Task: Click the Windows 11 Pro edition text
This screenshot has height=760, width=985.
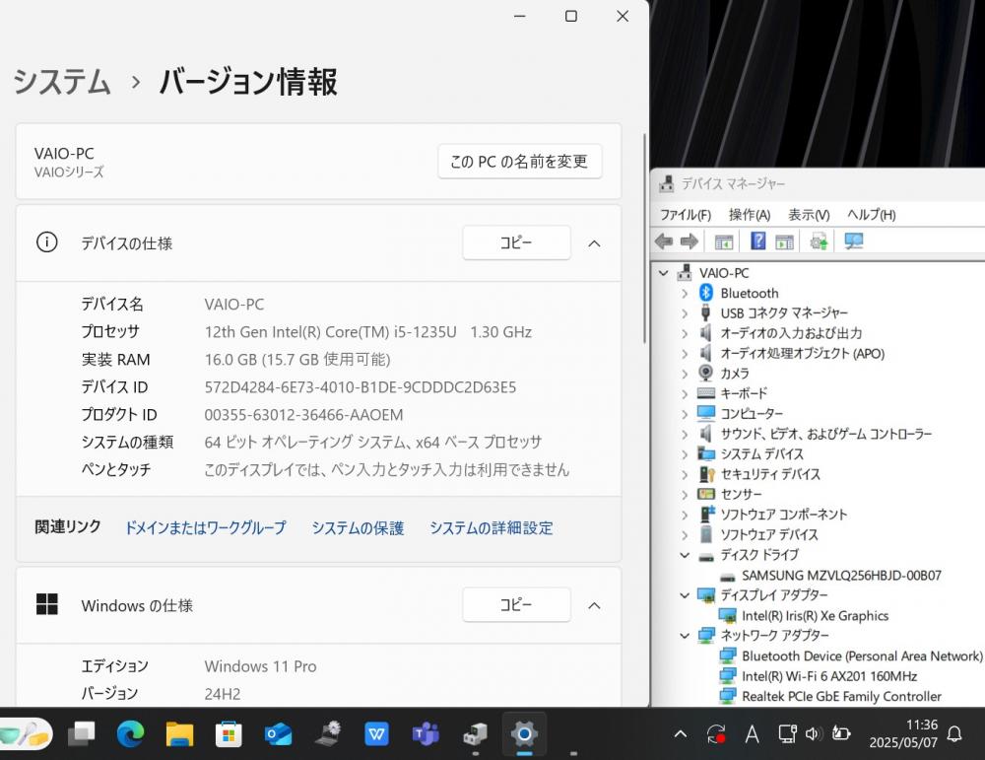Action: 260,666
